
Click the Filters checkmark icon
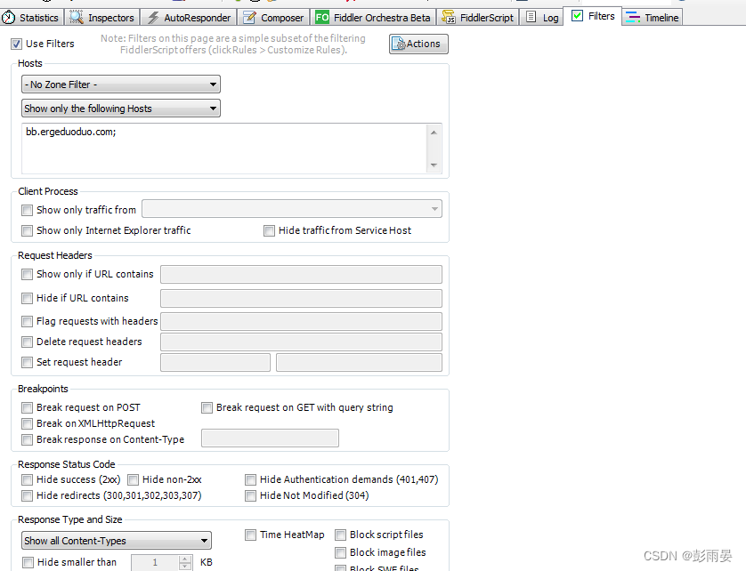577,16
